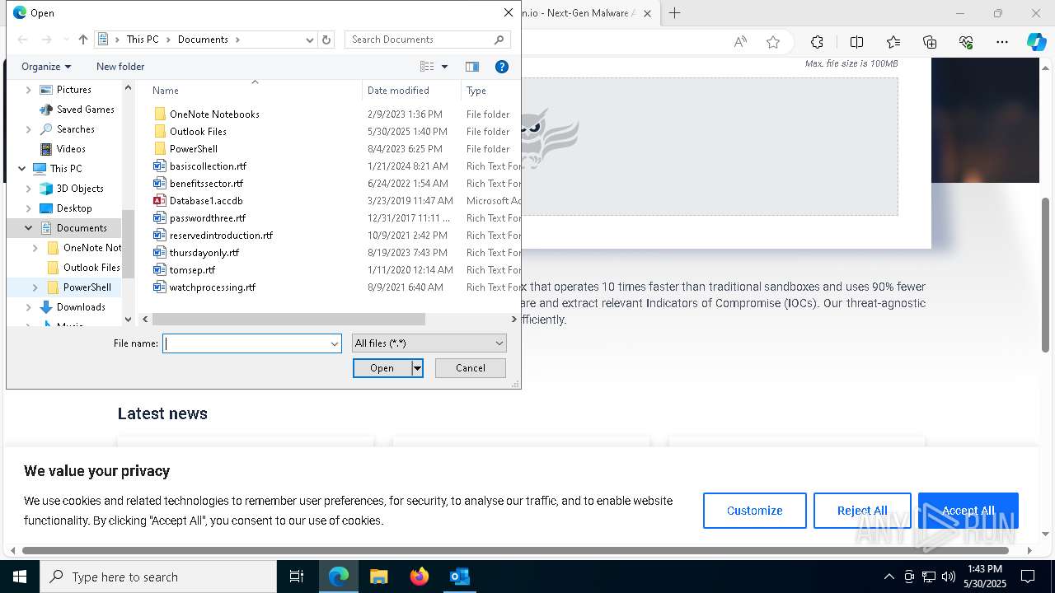Open Edge Favorites list icon
The height and width of the screenshot is (593, 1055).
[x=893, y=42]
